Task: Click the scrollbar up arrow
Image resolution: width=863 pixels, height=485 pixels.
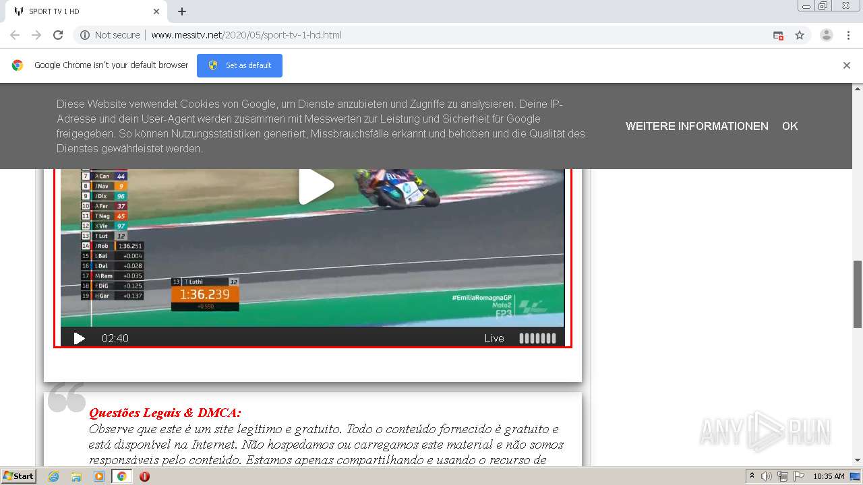Action: click(858, 88)
